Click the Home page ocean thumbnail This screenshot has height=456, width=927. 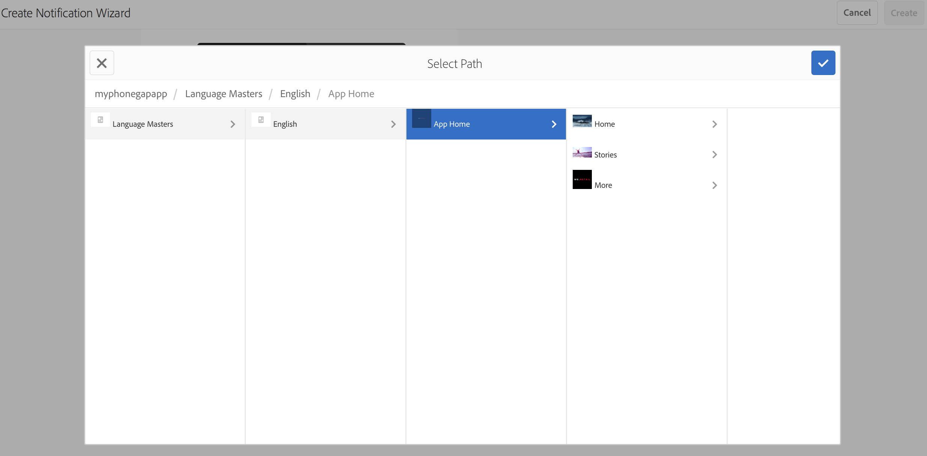582,121
